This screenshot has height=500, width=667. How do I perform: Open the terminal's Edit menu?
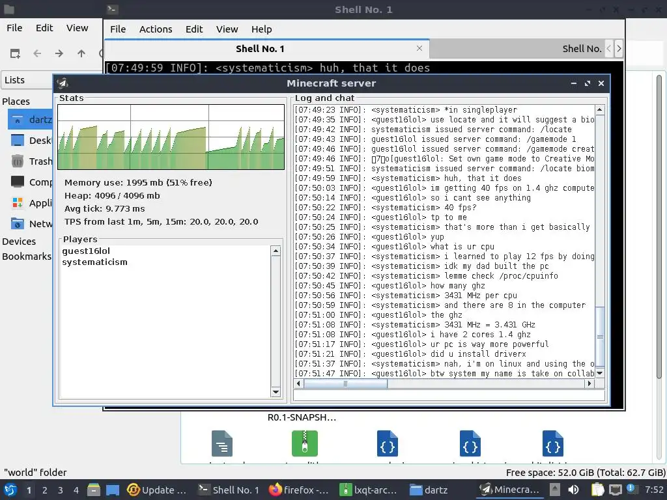point(194,29)
